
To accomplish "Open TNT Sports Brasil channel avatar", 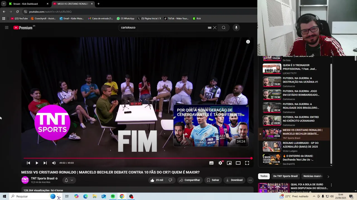I will tap(25, 180).
